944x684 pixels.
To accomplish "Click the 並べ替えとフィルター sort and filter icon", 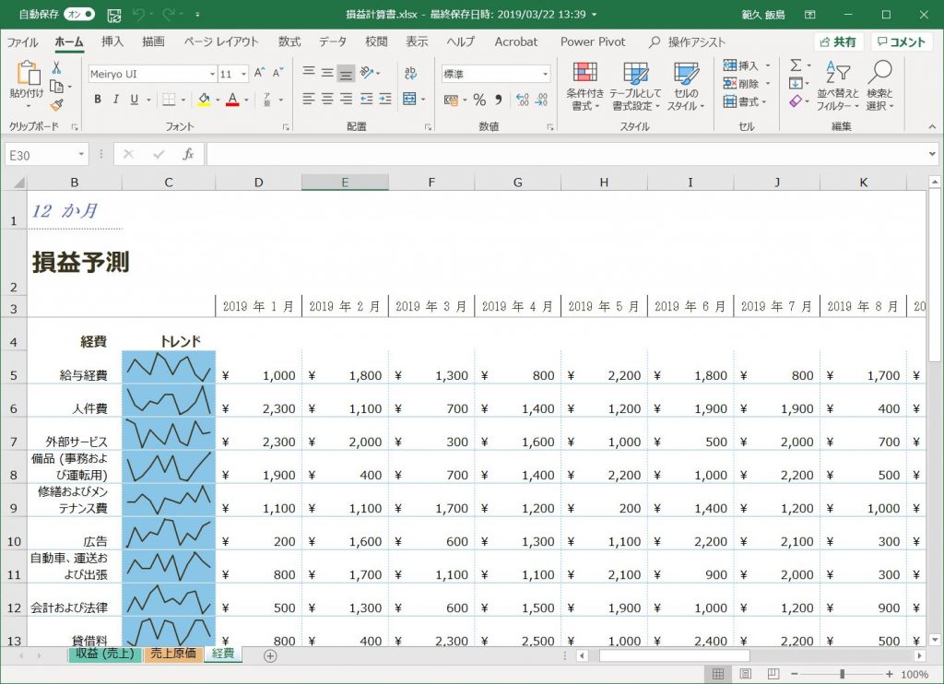I will point(837,85).
